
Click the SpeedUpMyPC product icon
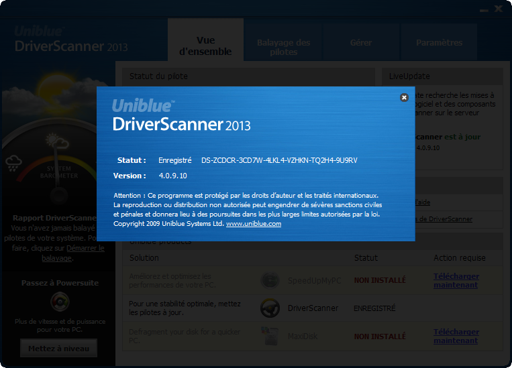tap(270, 280)
